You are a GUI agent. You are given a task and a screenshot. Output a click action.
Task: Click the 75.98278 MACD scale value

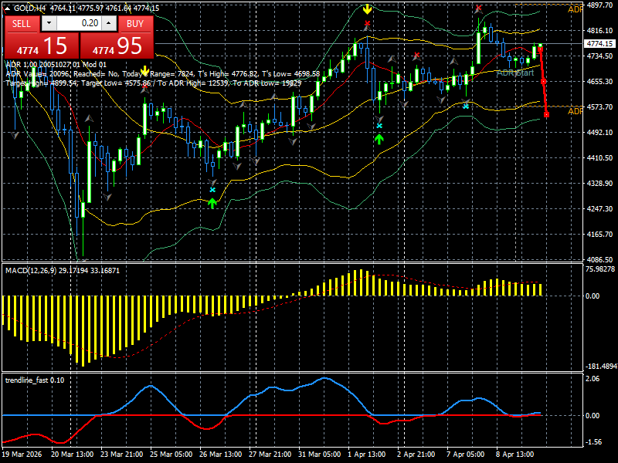600,269
